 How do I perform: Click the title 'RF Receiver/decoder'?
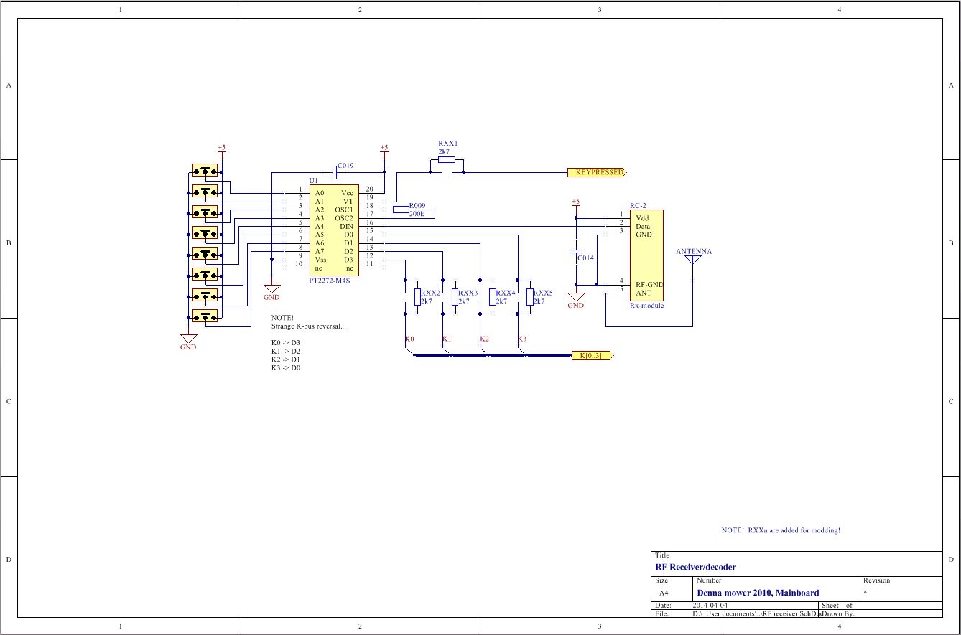point(695,567)
